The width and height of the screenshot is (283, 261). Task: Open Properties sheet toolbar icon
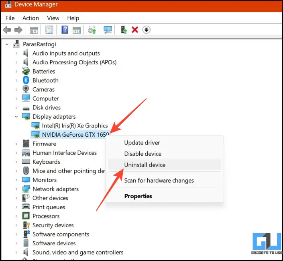pyautogui.click(x=49, y=30)
